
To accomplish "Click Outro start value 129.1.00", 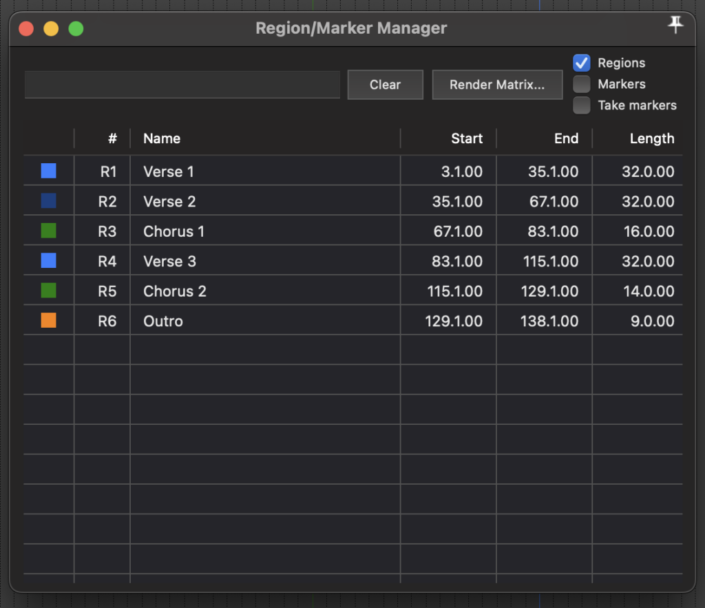I will 454,321.
